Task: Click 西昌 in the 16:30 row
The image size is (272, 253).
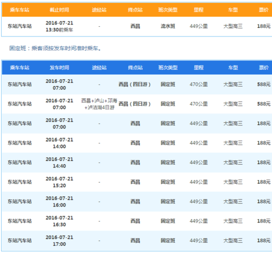Action: 135,221
